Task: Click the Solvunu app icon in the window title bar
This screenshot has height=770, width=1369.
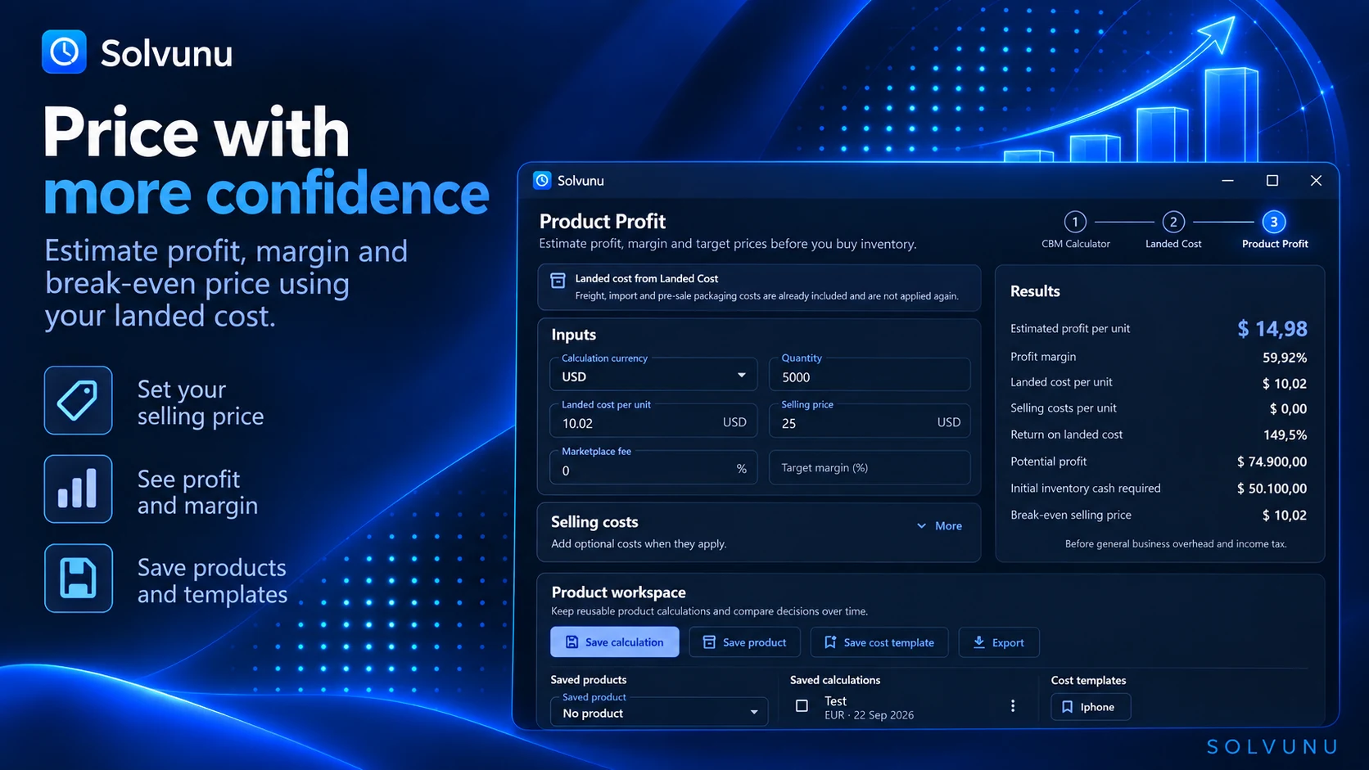Action: click(x=542, y=180)
